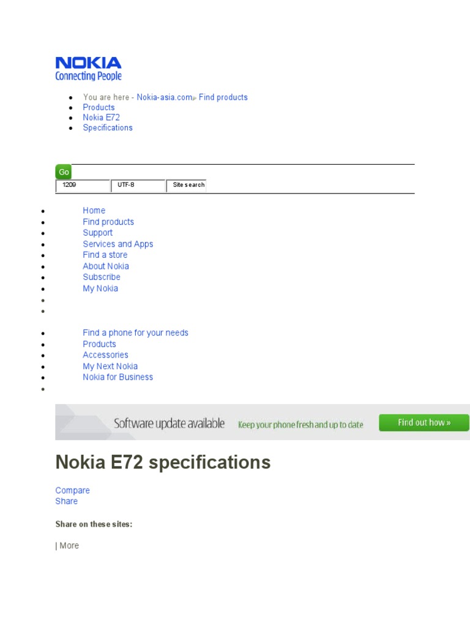This screenshot has width=470, height=627.
Task: Open the Specifications breadcrumb link
Action: (108, 127)
